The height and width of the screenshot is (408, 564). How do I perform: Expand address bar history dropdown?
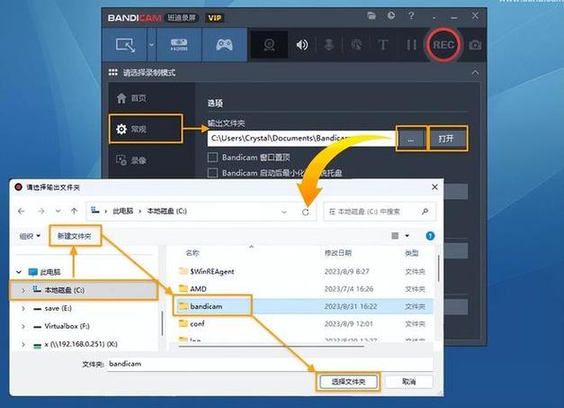click(284, 212)
